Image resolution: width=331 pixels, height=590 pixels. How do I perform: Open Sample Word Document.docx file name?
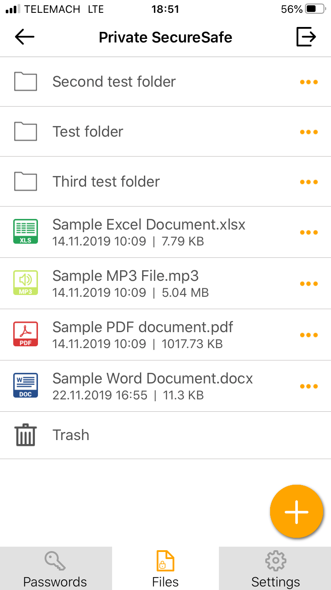pos(153,379)
